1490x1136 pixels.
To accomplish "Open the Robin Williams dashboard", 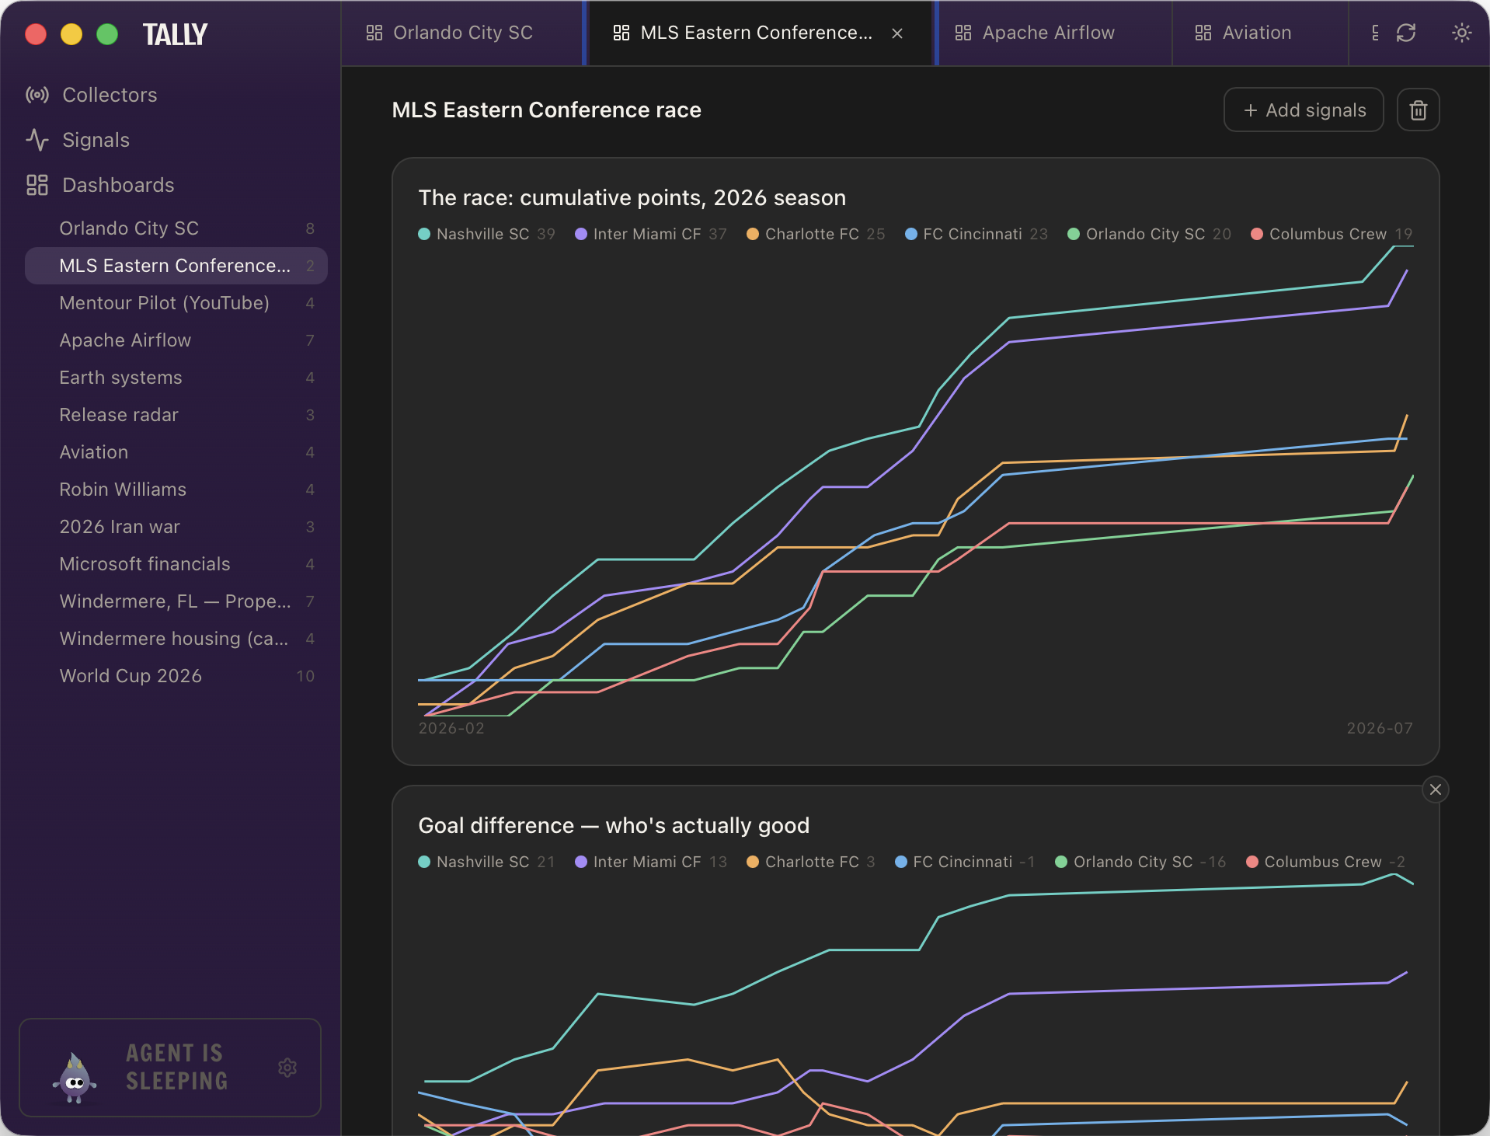I will point(176,490).
